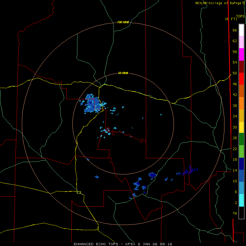Screen dimensions: 246x246
Task: Click the dark red swatch near 54
Action: point(241,66)
